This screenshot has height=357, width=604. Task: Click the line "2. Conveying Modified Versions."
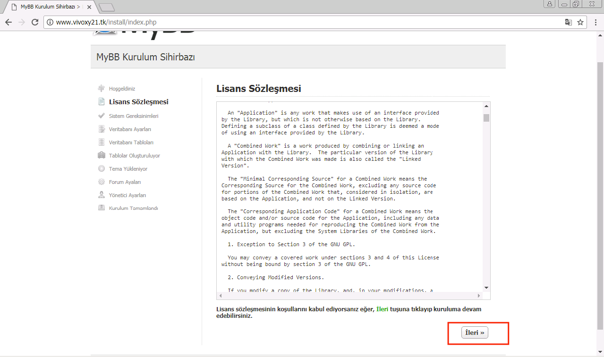276,277
